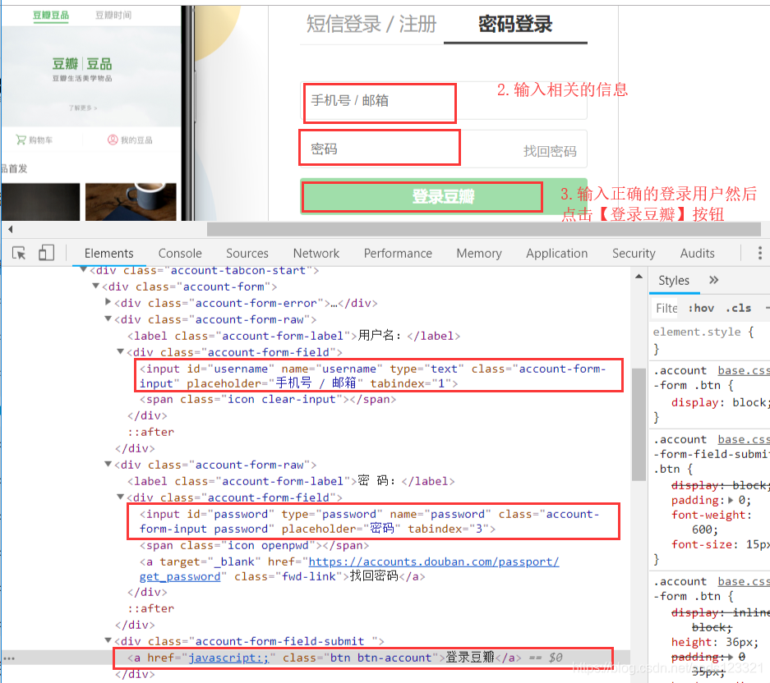The image size is (770, 683).
Task: Select the input id="username" DOM node
Action: pyautogui.click(x=372, y=376)
